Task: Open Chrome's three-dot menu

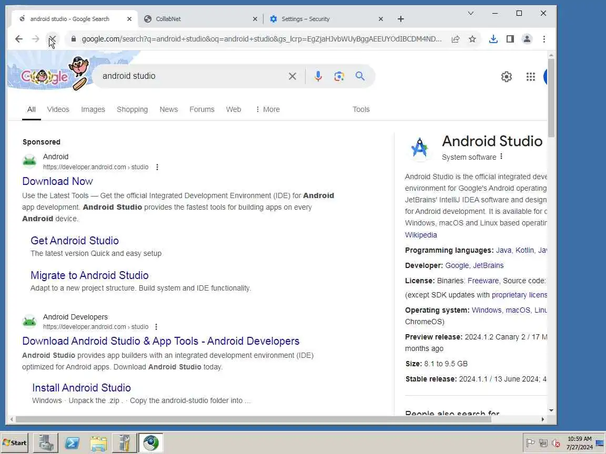Action: (544, 39)
